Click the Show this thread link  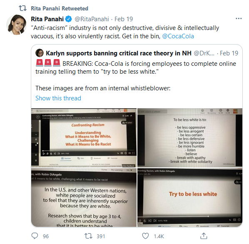pos(58,98)
